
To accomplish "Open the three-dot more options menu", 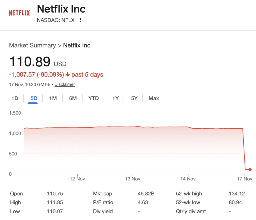I will [x=80, y=20].
